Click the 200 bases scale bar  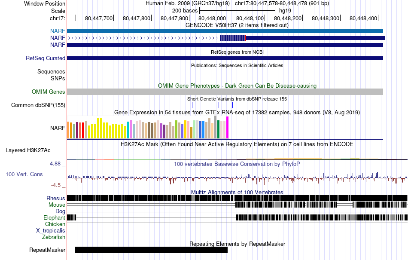237,11
